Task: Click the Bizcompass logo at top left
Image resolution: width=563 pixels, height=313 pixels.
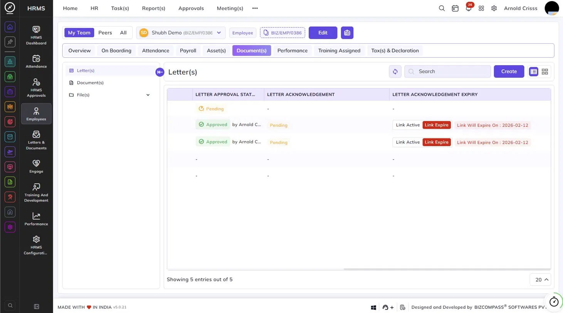Action: (10, 8)
